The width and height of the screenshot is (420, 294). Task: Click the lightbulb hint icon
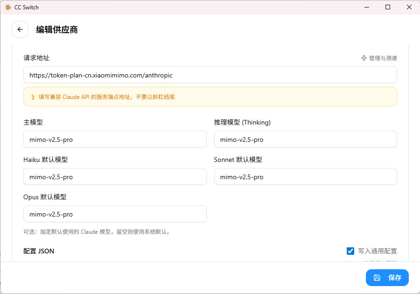click(x=33, y=97)
